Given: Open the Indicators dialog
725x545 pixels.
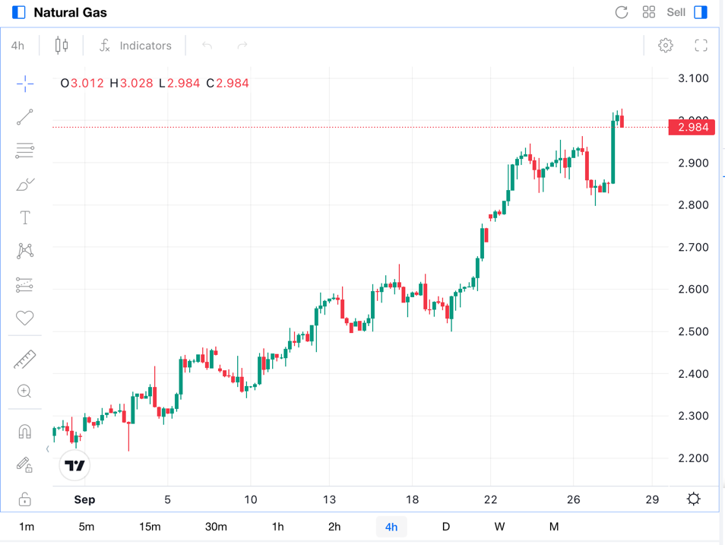Looking at the screenshot, I should click(x=136, y=46).
